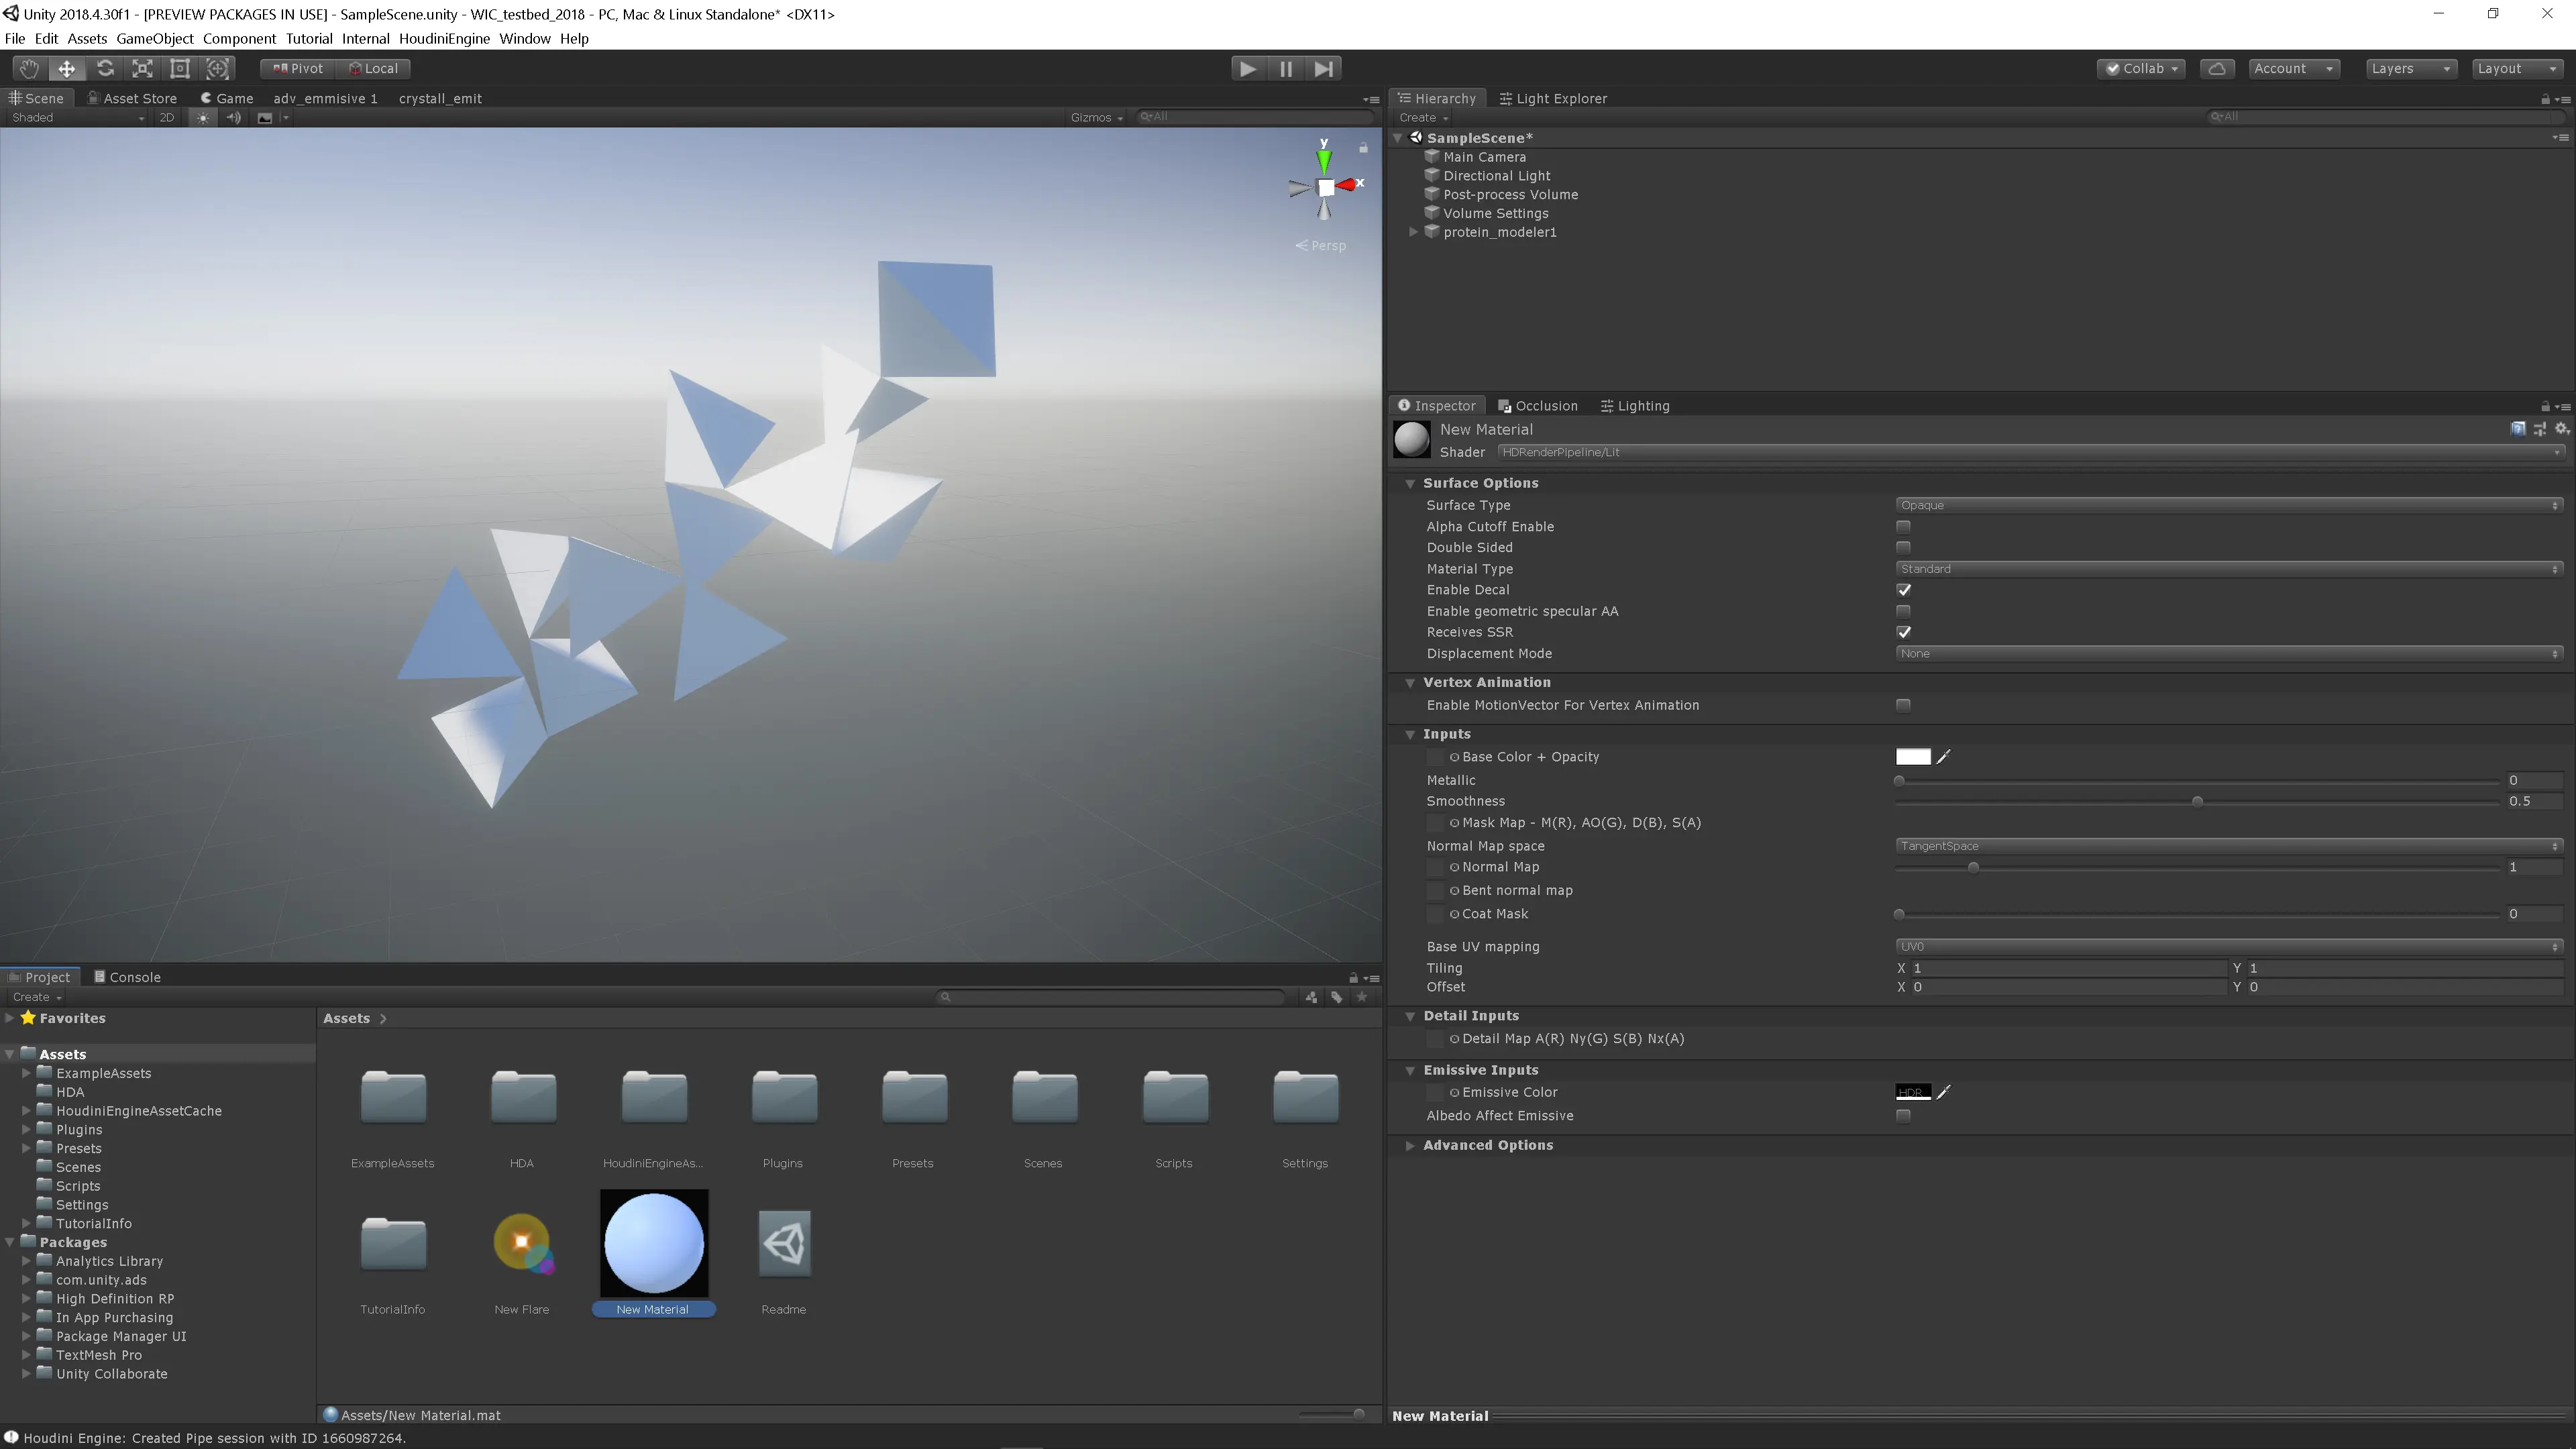2576x1449 pixels.
Task: Check Albedo Affect Emissive
Action: 1903,1116
